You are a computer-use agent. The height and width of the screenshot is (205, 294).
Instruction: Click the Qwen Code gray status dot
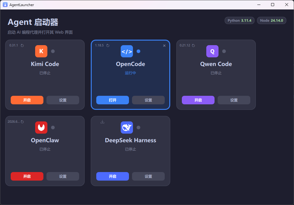point(224,51)
